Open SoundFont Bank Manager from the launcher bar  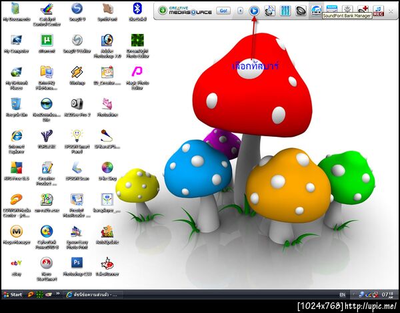(x=316, y=10)
